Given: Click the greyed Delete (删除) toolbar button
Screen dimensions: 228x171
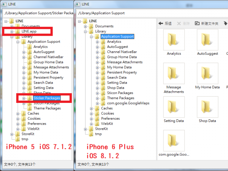Looking at the screenshot, I should (183, 23).
